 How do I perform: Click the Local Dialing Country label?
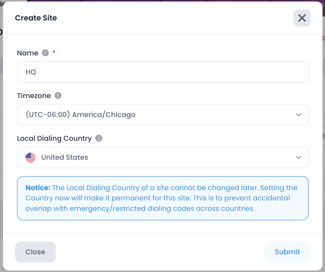tap(54, 138)
